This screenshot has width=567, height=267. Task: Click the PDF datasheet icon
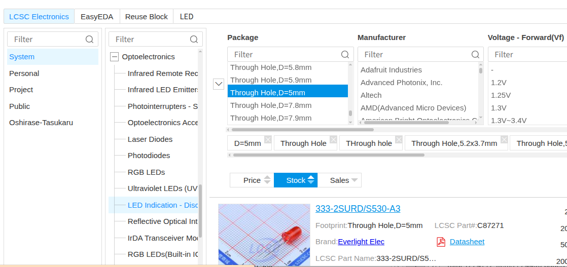click(x=441, y=242)
